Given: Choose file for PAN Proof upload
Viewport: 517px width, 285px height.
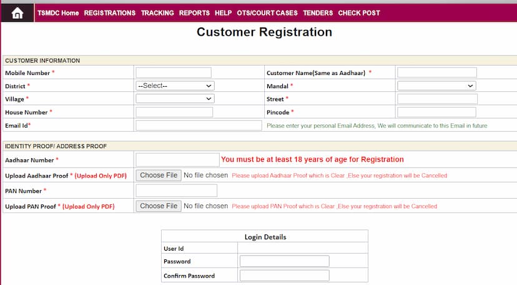Looking at the screenshot, I should 159,206.
